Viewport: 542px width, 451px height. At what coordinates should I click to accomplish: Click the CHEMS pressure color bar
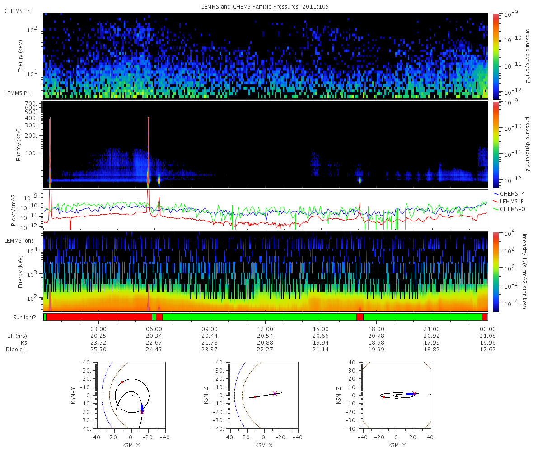point(495,56)
